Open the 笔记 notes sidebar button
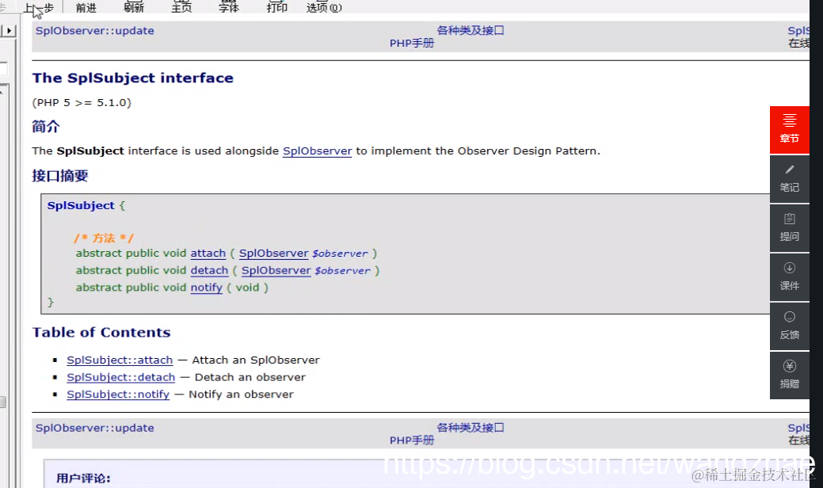The image size is (823, 488). pyautogui.click(x=790, y=179)
